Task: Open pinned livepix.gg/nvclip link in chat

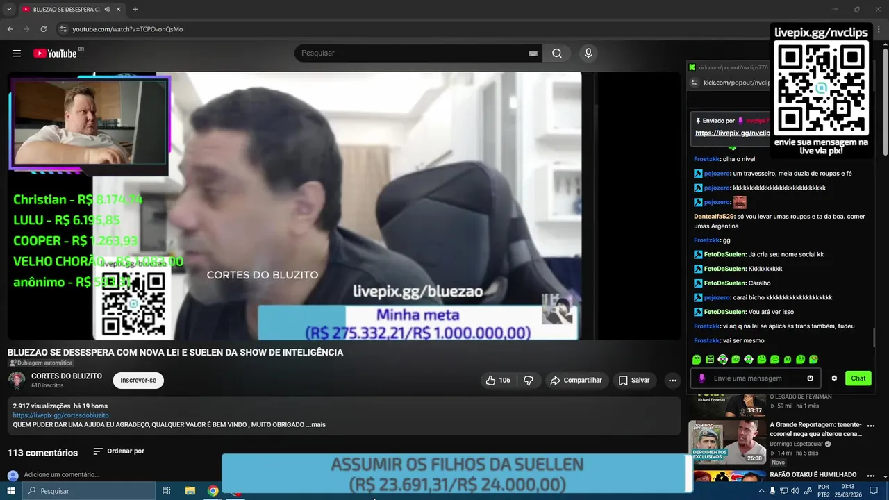Action: 732,133
